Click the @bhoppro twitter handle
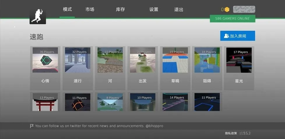 click(x=154, y=126)
